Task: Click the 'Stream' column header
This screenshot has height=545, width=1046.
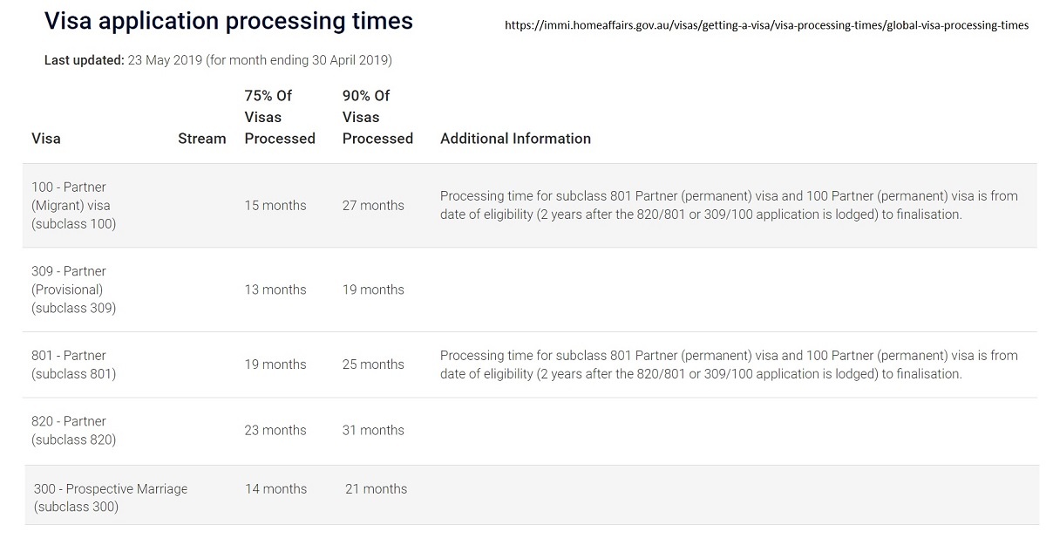Action: 201,139
